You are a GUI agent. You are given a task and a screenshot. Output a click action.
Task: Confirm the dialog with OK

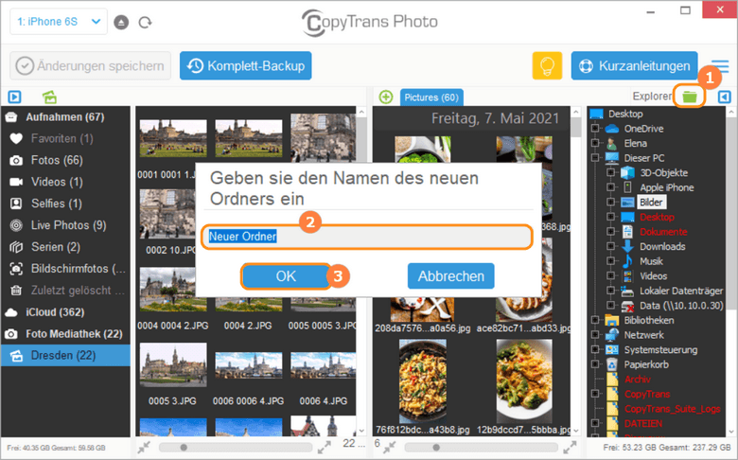[286, 276]
